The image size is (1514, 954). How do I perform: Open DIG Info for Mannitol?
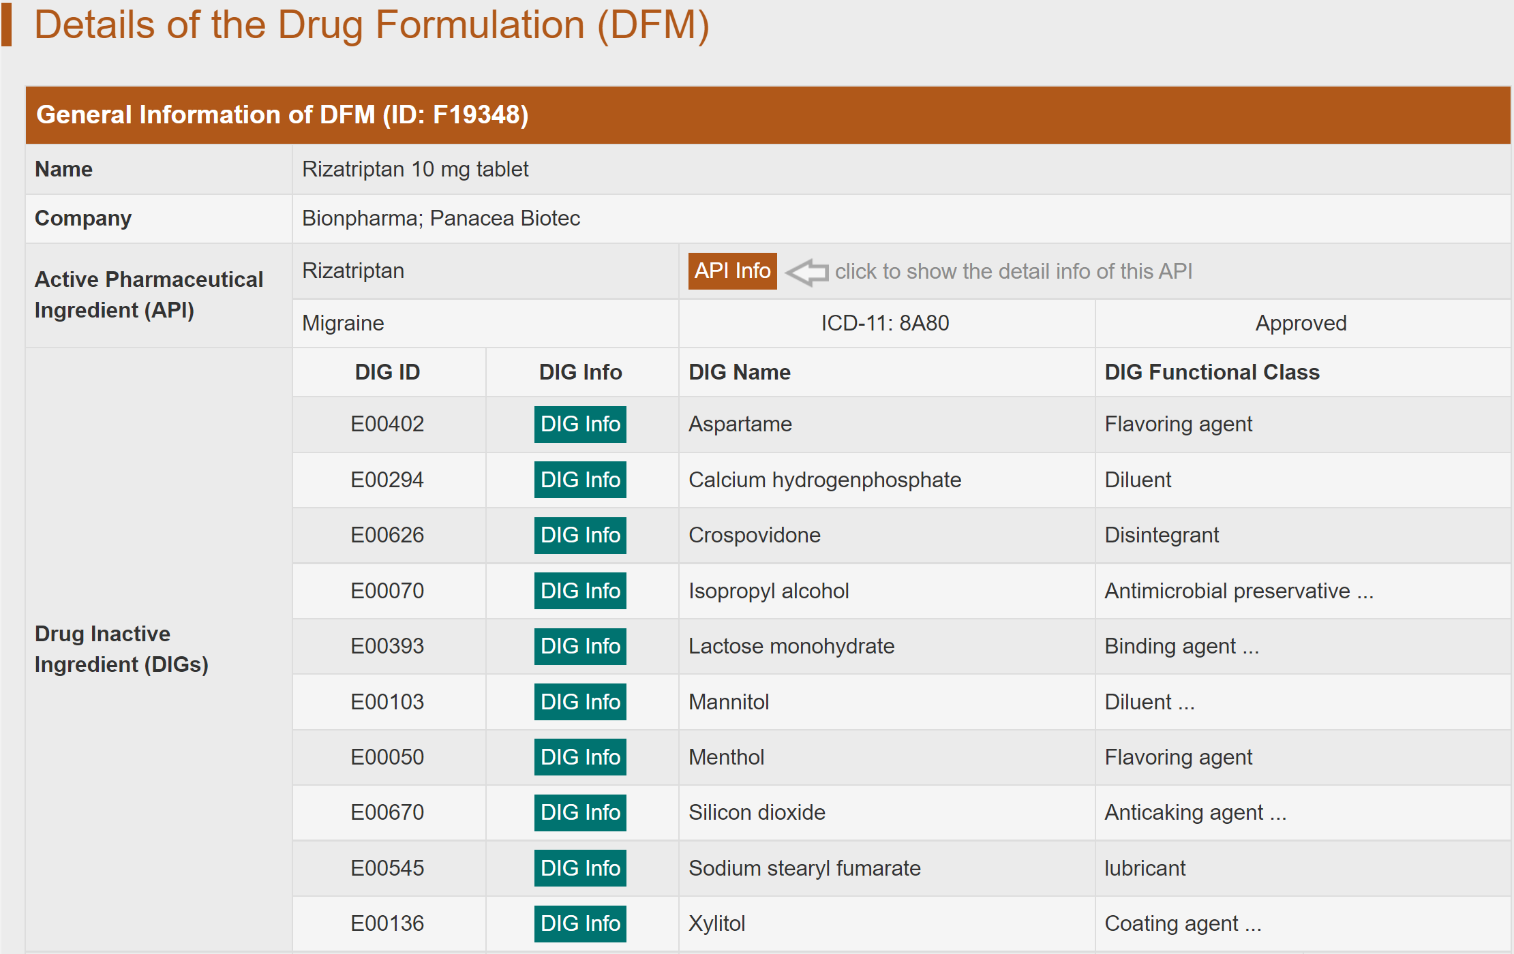pyautogui.click(x=579, y=702)
